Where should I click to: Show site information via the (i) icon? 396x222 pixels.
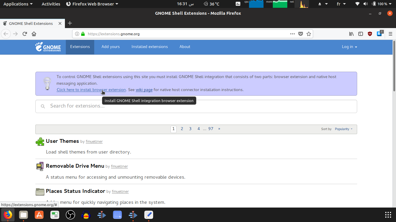77,34
